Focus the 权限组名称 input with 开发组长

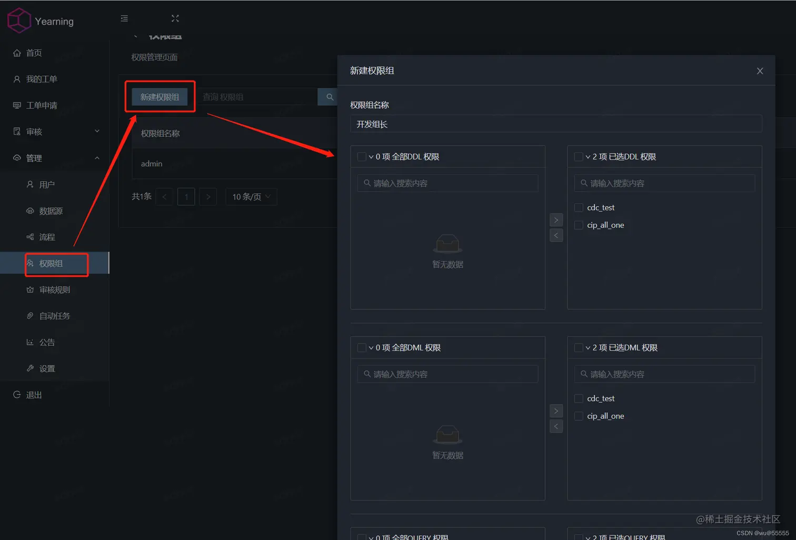pos(556,124)
